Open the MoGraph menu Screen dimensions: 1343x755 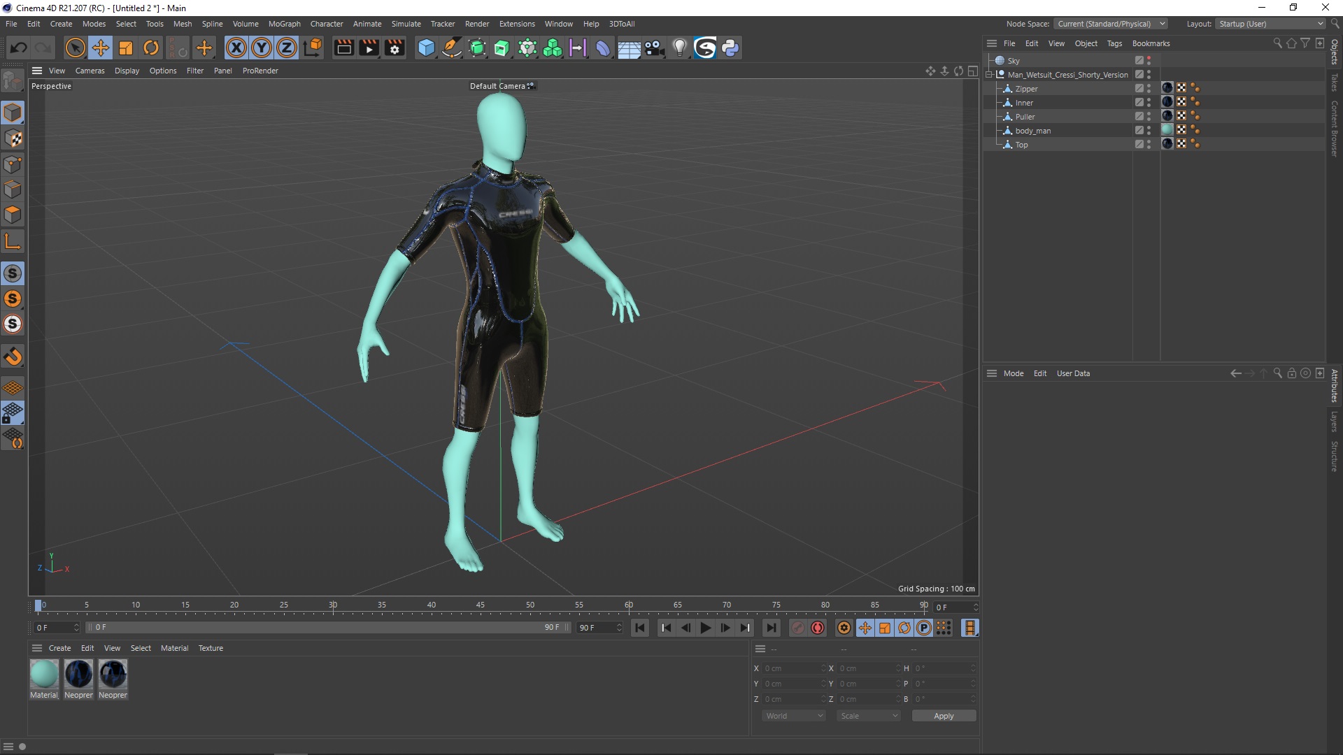click(x=284, y=24)
